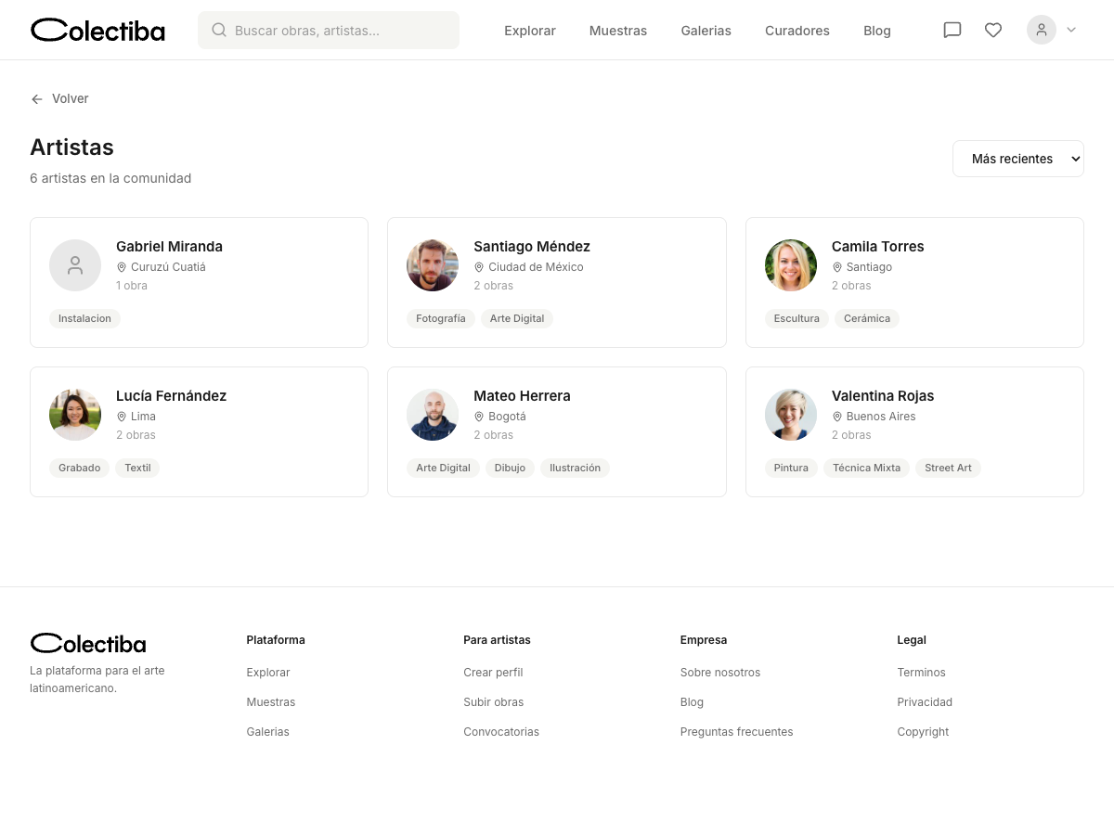Open the footer Preguntas frecuentes link
The image size is (1114, 835).
[736, 732]
